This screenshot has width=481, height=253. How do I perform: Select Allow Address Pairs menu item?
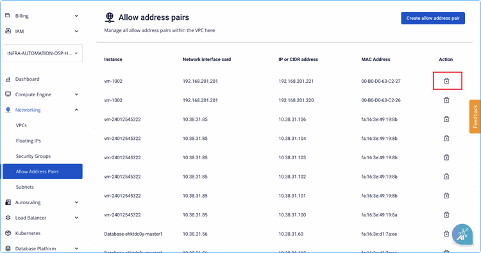(42, 171)
